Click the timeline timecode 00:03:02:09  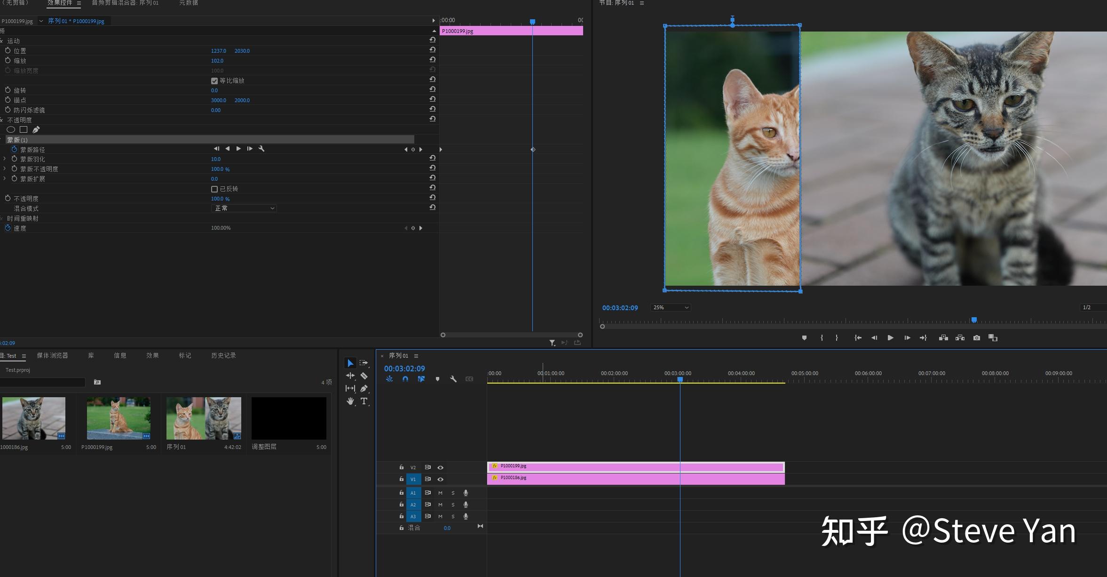(404, 369)
